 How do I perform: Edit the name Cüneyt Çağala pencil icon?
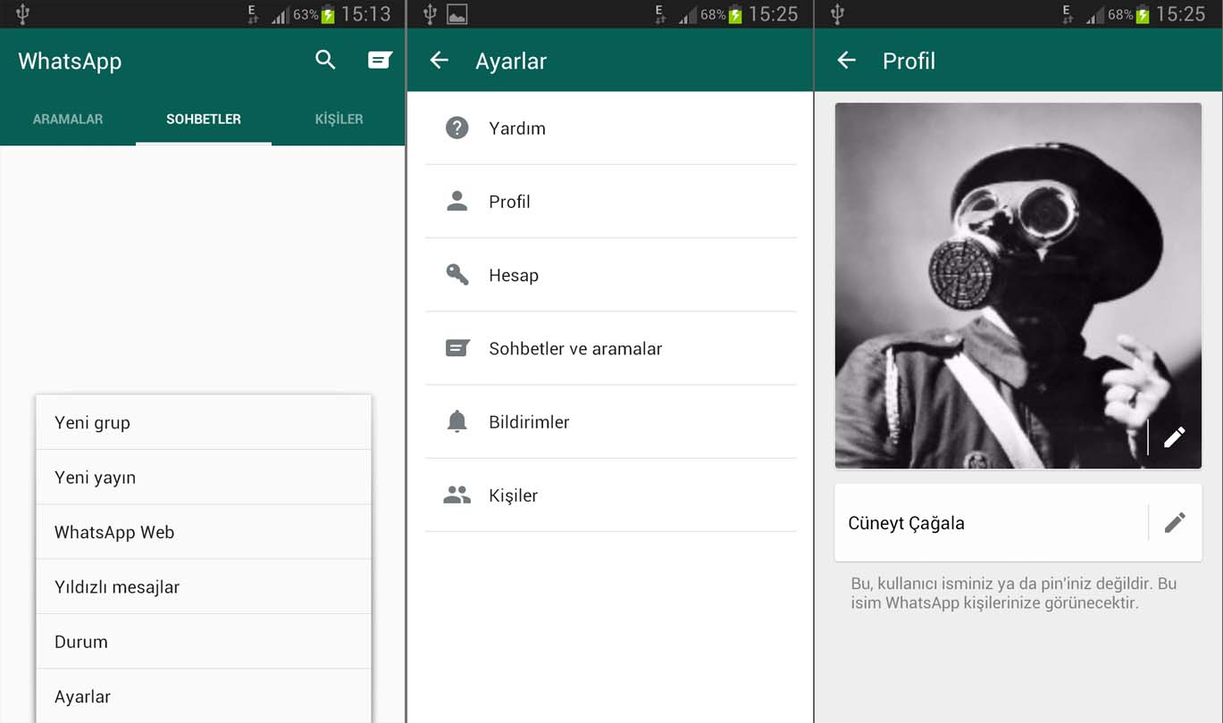(x=1174, y=523)
